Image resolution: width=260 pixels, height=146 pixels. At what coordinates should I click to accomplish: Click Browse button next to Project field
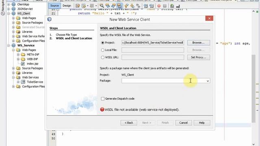[x=199, y=43]
